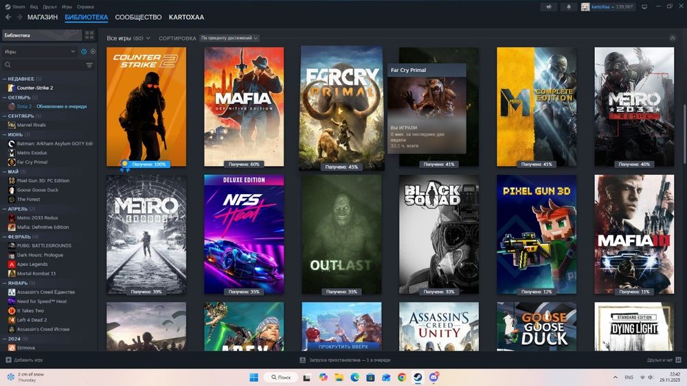
Task: Show hidden system tray icons
Action: [x=615, y=377]
